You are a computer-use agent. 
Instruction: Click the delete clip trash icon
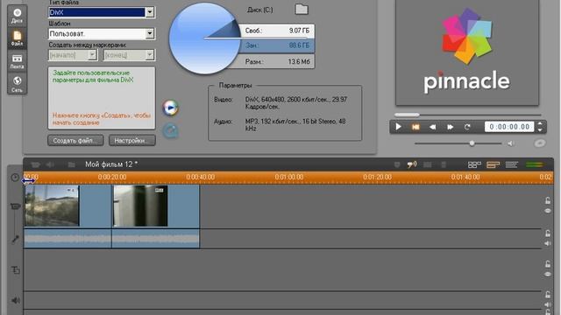click(x=444, y=164)
